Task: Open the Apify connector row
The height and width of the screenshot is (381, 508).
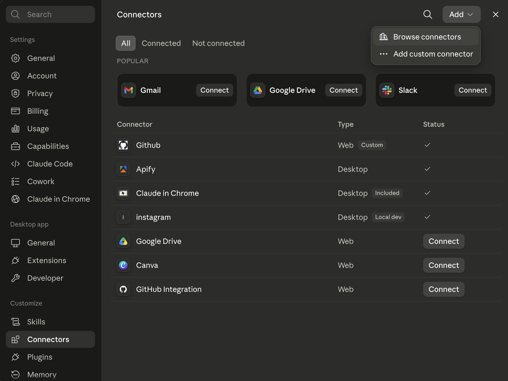Action: click(x=306, y=169)
